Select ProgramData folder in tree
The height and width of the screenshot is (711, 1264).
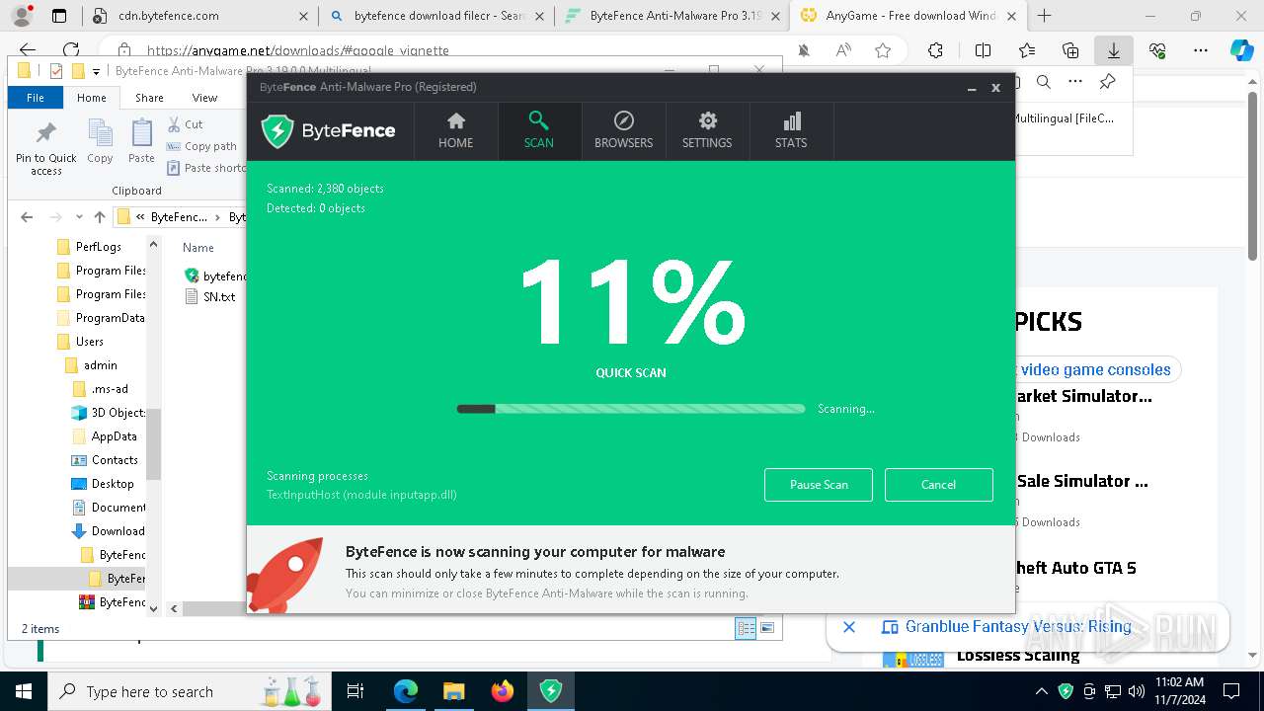(101, 318)
